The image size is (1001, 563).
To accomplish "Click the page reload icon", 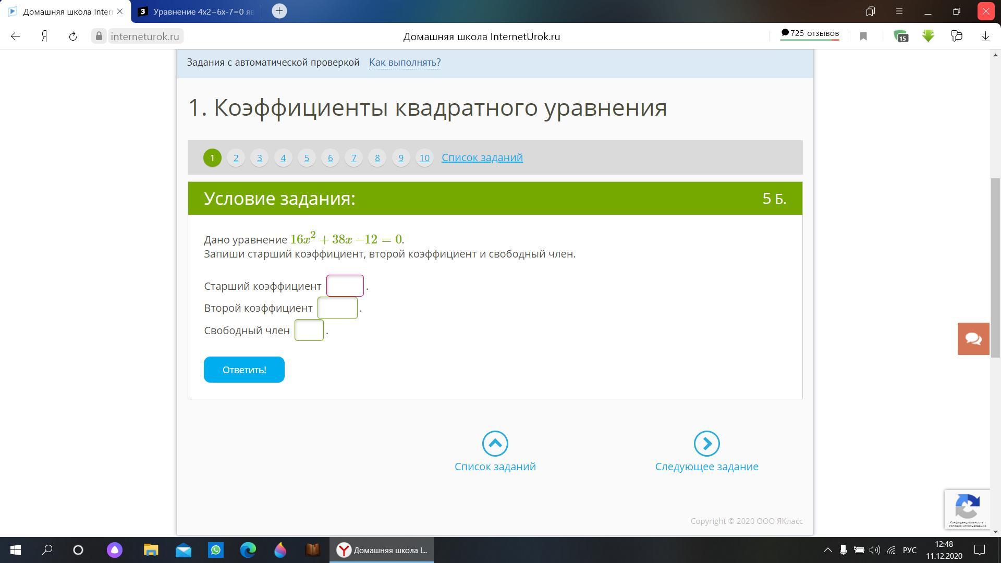I will click(x=73, y=36).
